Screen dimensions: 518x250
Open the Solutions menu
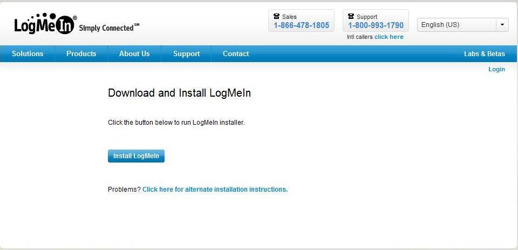(x=28, y=53)
